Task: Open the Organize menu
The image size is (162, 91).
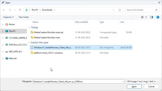Action: point(8,17)
